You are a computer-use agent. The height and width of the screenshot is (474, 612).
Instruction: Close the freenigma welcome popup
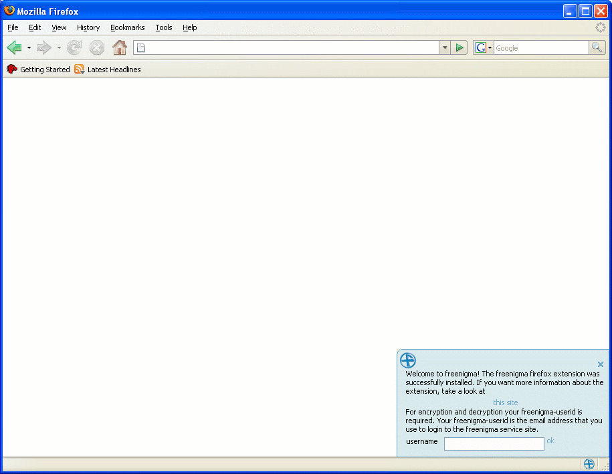pyautogui.click(x=600, y=364)
